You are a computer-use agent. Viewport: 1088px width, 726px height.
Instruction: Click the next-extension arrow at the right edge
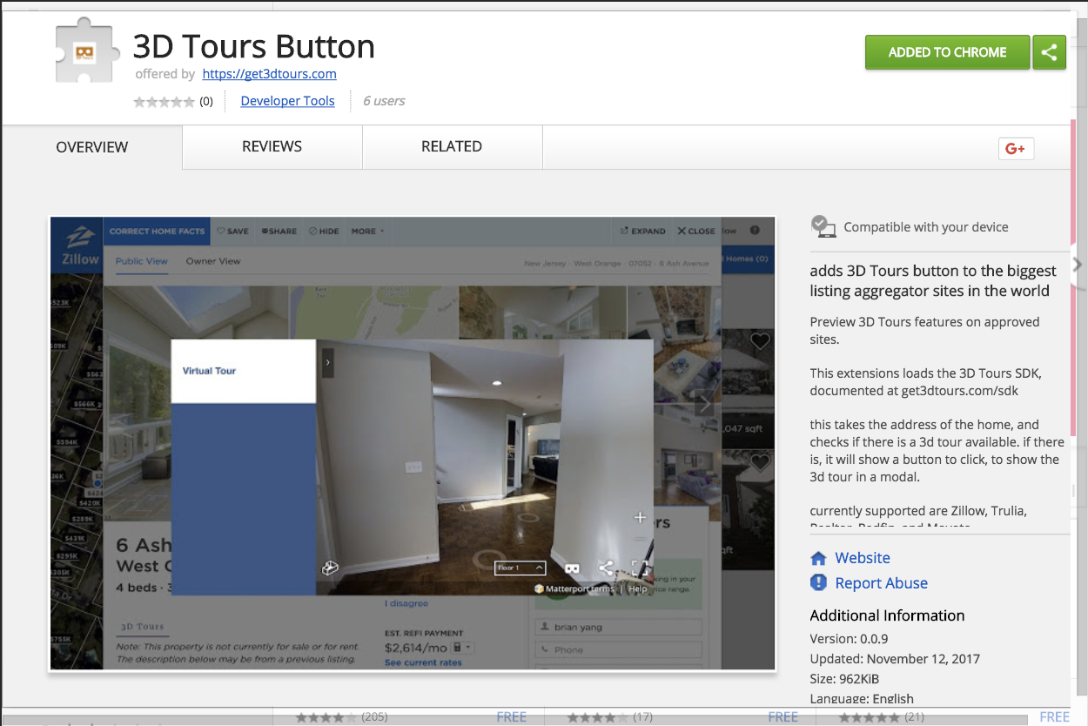[1078, 264]
